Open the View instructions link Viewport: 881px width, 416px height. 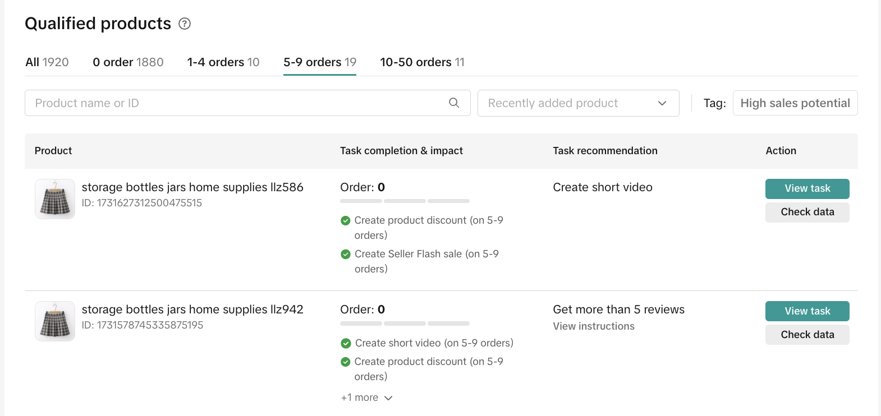tap(594, 326)
